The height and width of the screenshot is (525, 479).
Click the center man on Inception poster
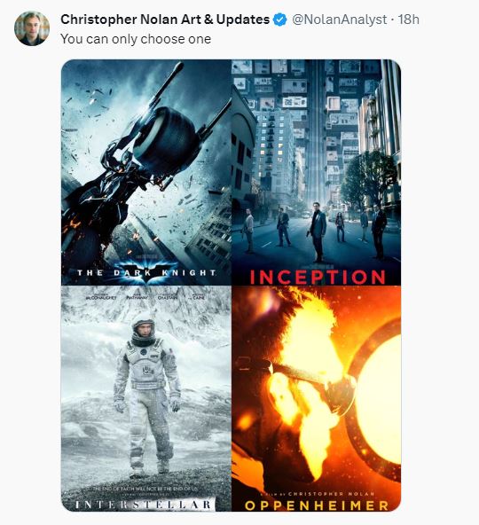coord(318,231)
